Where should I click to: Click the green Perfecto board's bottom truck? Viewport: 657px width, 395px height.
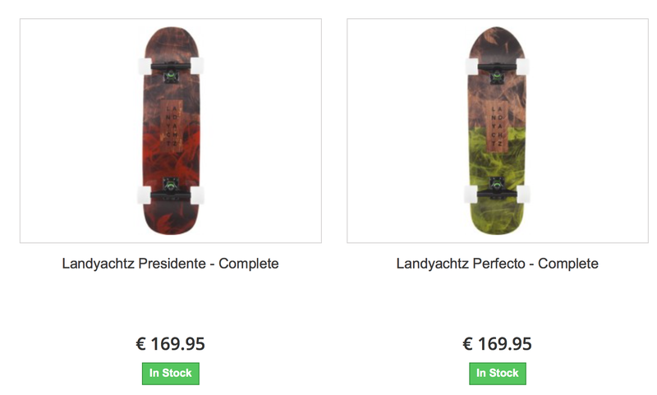point(498,189)
